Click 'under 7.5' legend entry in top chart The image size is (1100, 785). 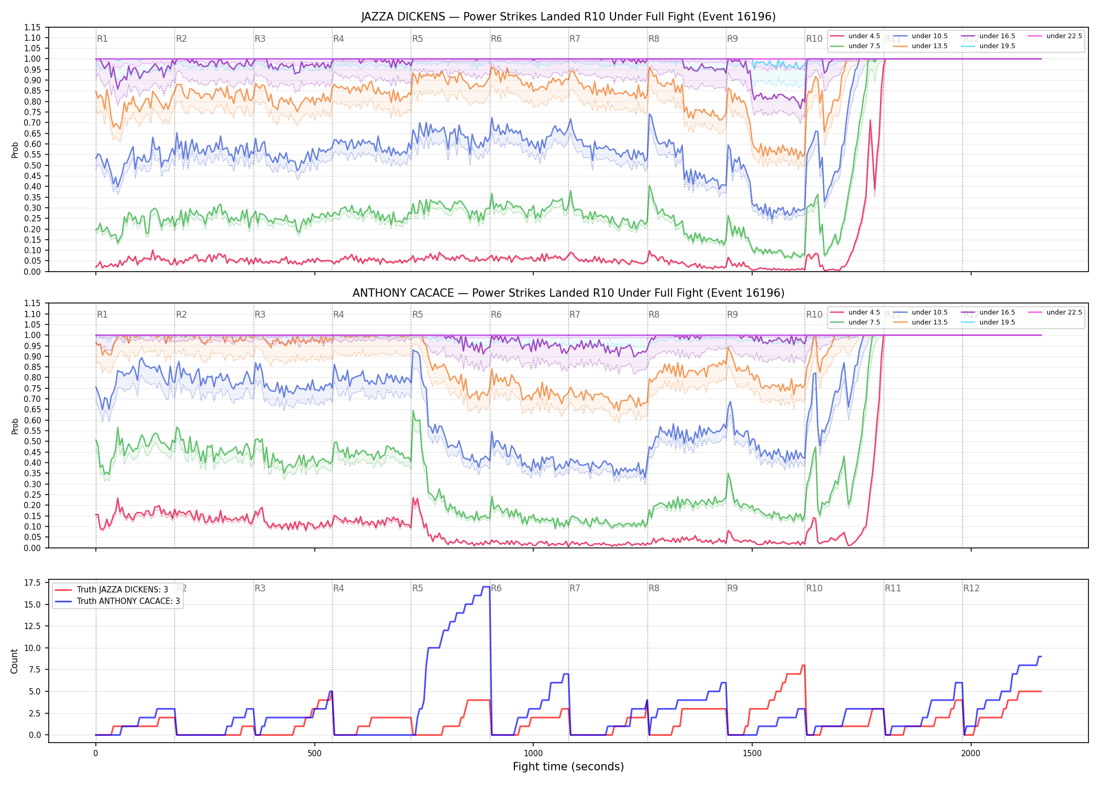click(x=855, y=46)
